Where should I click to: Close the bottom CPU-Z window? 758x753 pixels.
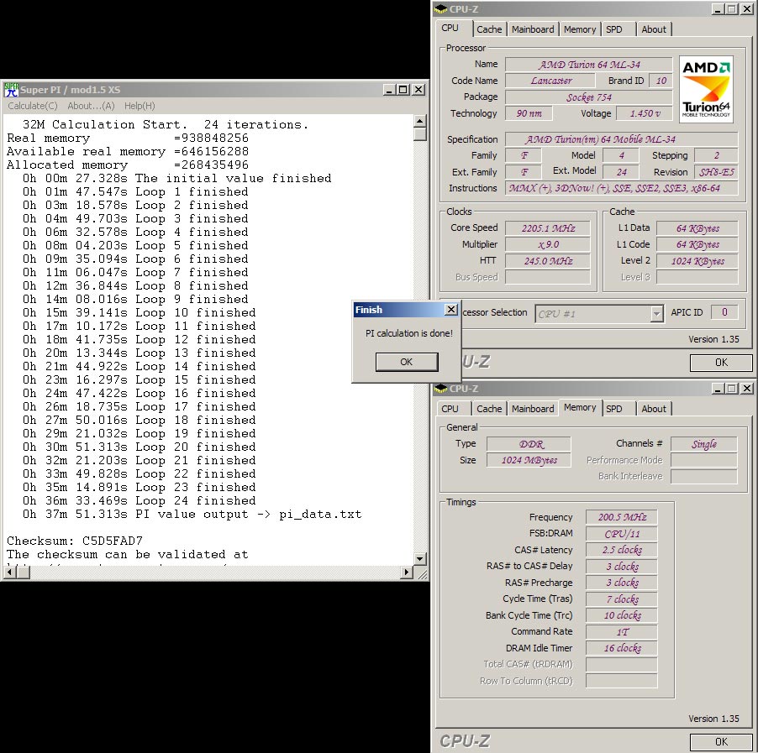[747, 389]
